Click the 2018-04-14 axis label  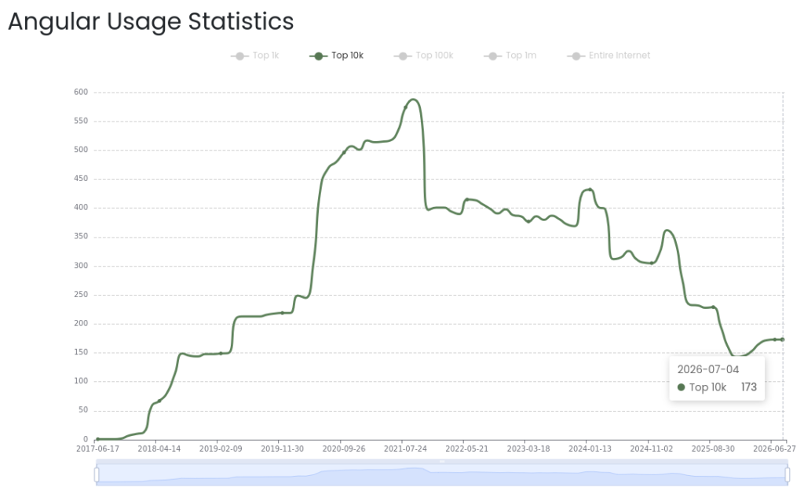point(159,448)
